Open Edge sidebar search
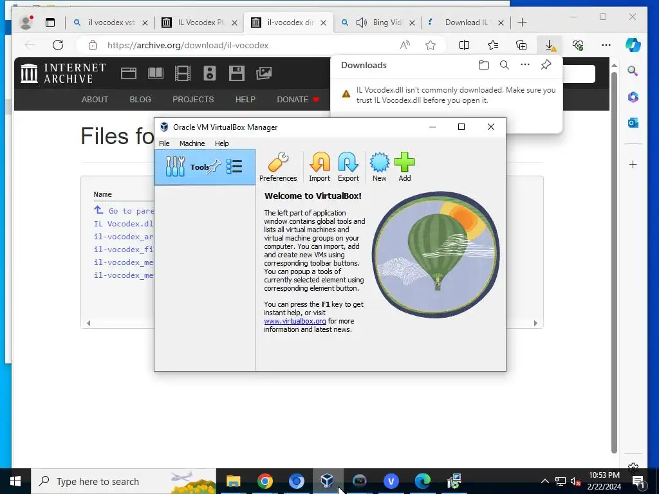The image size is (659, 494). tap(633, 71)
